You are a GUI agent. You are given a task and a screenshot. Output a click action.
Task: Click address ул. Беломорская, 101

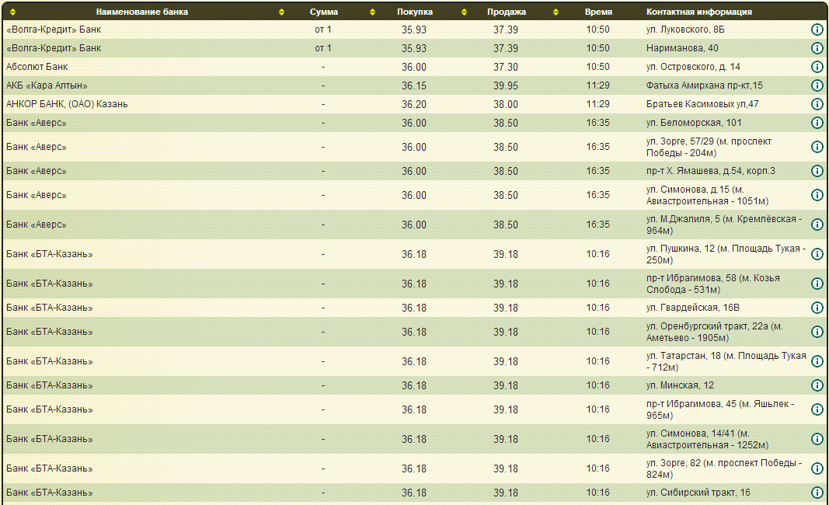tap(694, 123)
